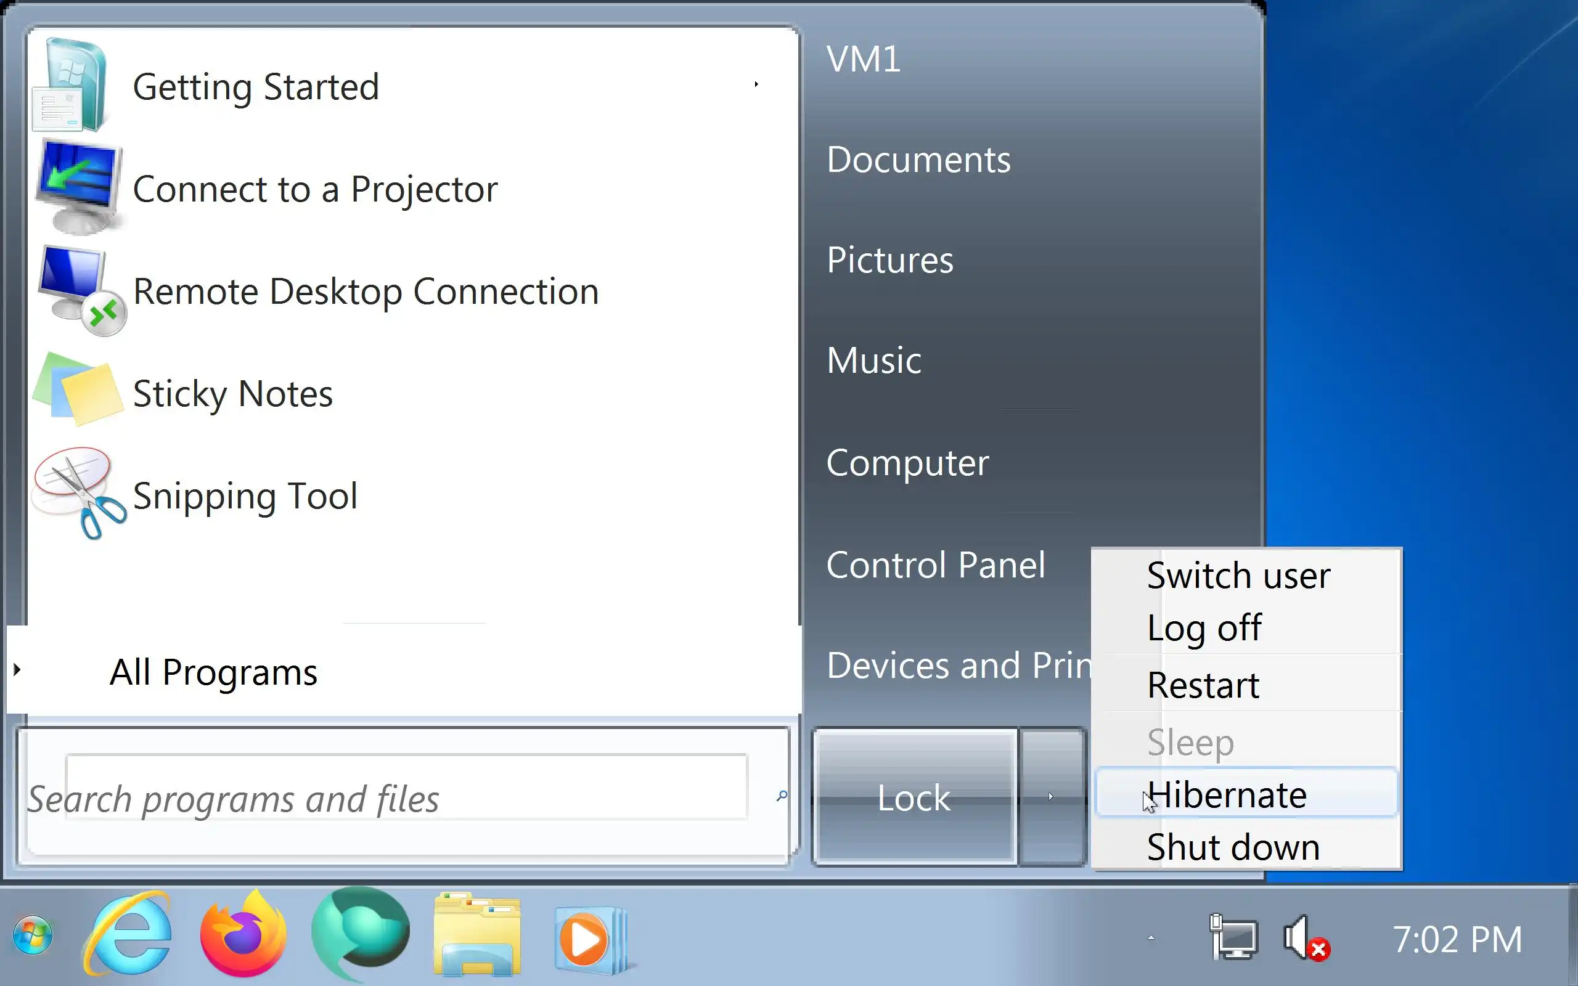Viewport: 1578px width, 986px height.
Task: Show hidden tray icons arrow
Action: point(1151,938)
